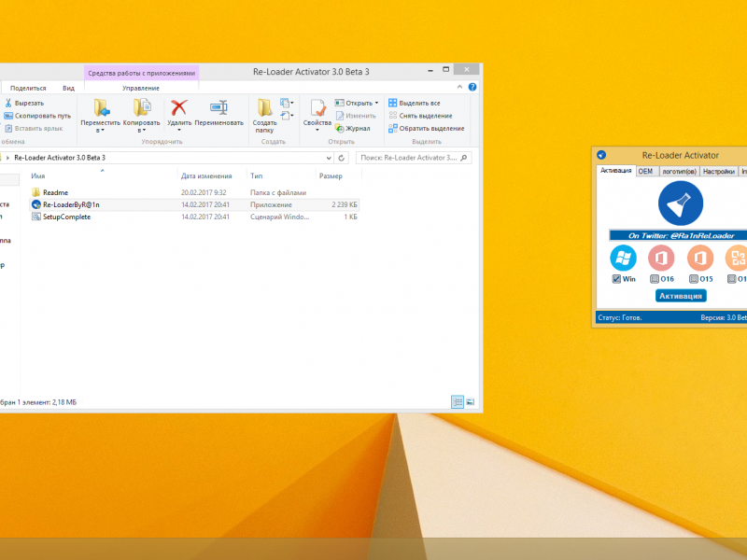The width and height of the screenshot is (747, 560).
Task: Open the View (Вид) ribbon tab
Action: coord(68,88)
